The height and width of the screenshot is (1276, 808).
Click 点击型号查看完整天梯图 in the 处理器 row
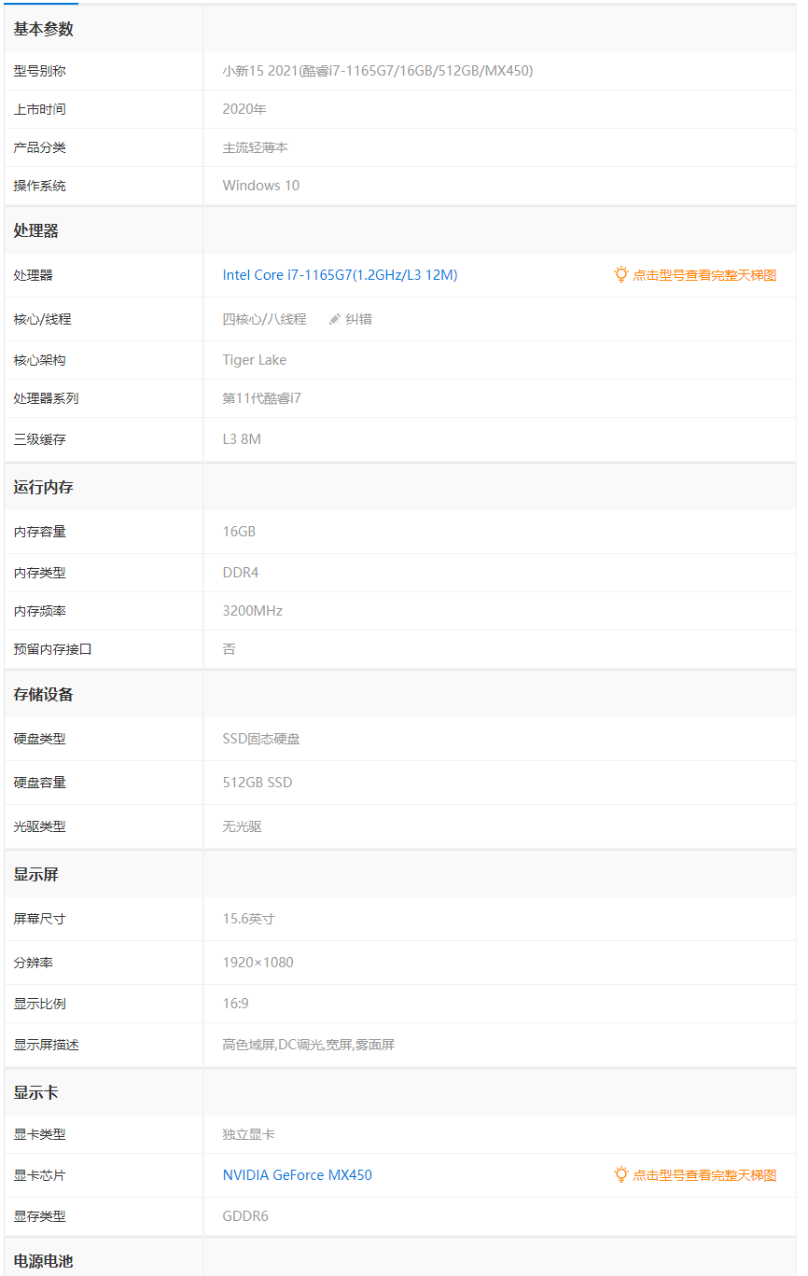pos(704,275)
